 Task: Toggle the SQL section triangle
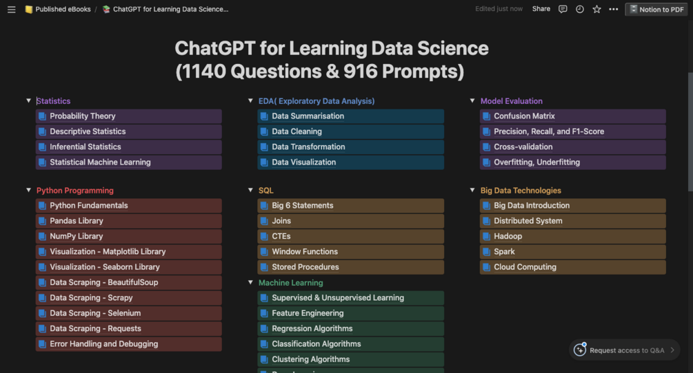point(250,191)
